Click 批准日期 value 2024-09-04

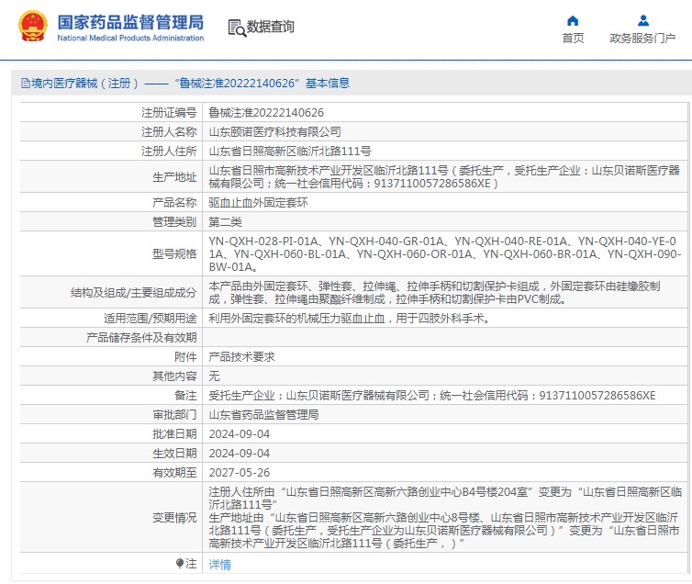[x=240, y=434]
